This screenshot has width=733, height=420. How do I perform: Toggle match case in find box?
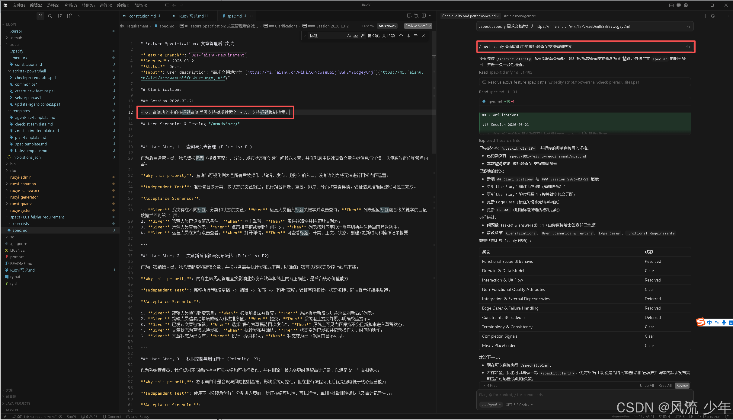(349, 36)
